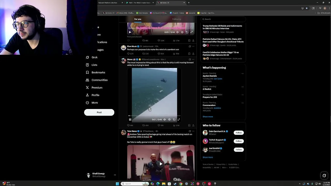
Task: Share Elon Musk's post
Action: 193,54
